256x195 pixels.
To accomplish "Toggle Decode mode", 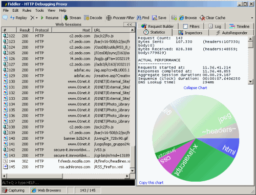I will coord(93,18).
